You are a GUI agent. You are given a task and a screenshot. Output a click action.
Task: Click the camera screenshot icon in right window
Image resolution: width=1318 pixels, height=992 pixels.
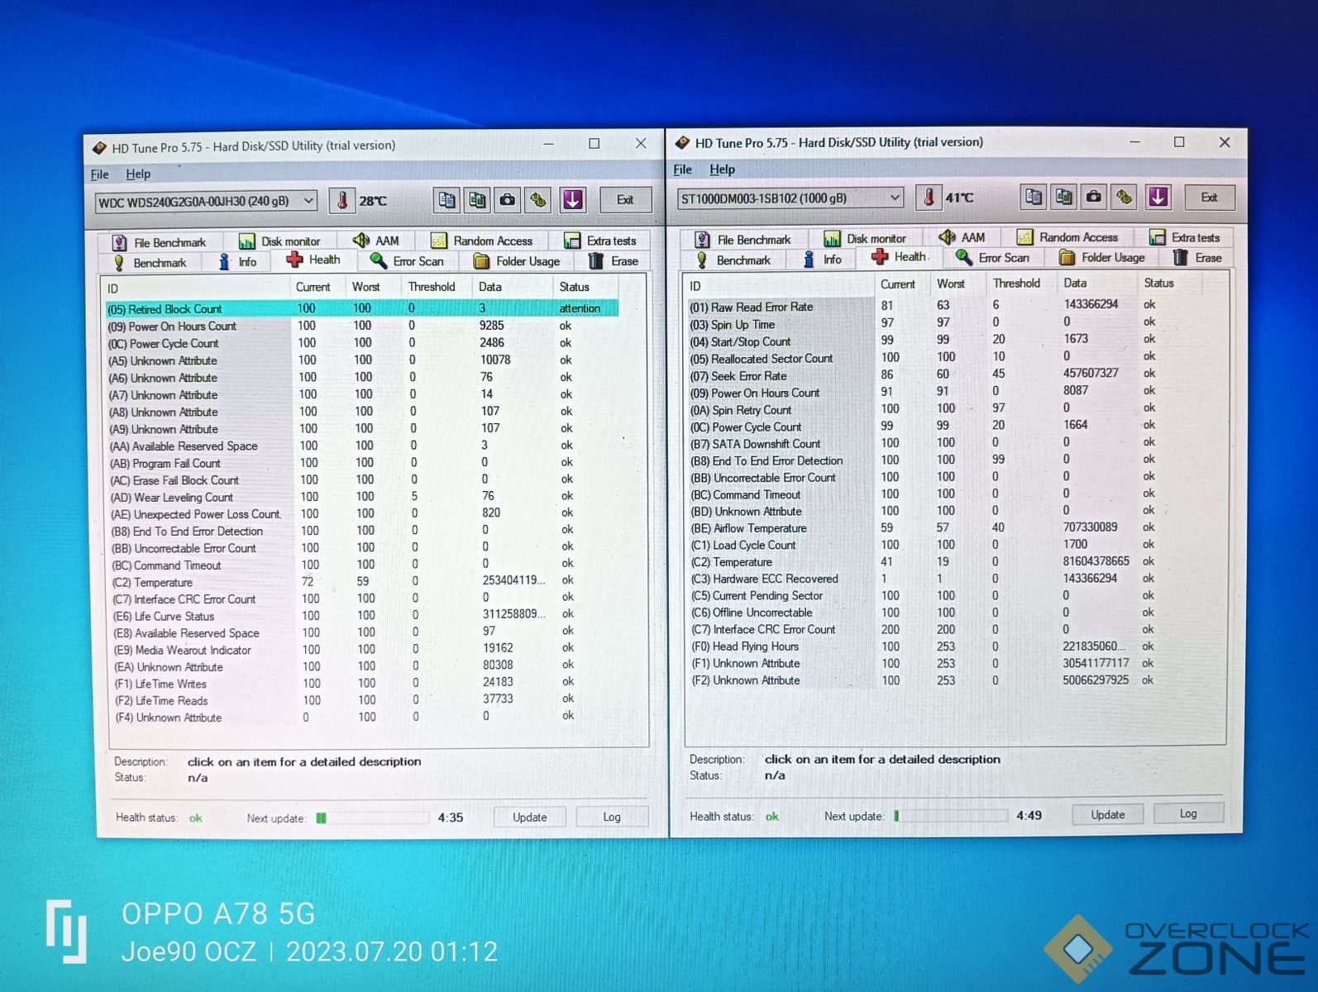1093,197
